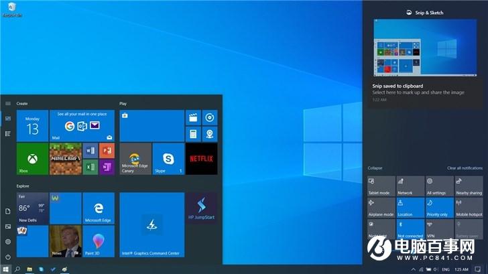Open blue checkmark To Do taskbar icon
The image size is (488, 274).
[x=53, y=269]
